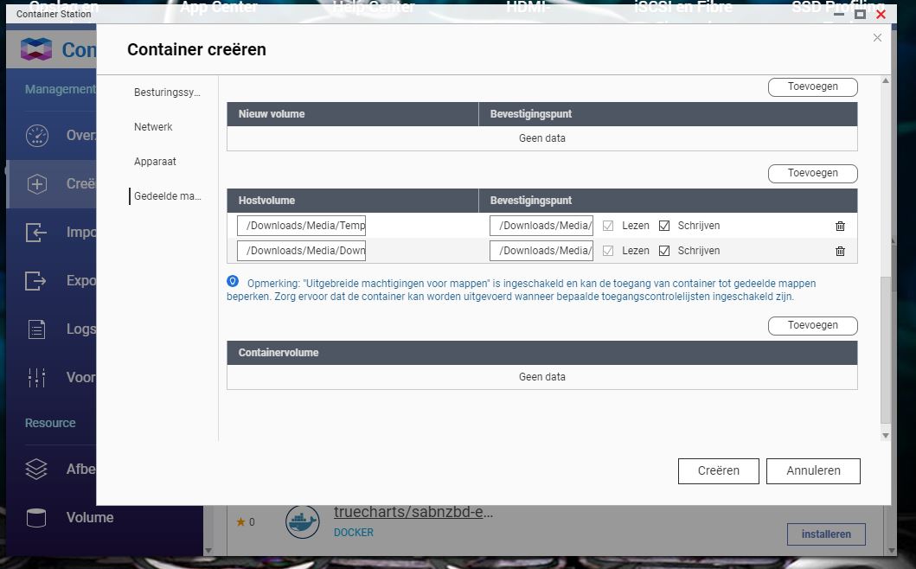Open the Volume icon in the sidebar
Image resolution: width=916 pixels, height=569 pixels.
[x=35, y=517]
